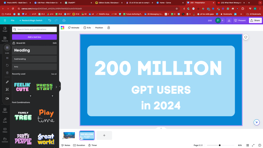Open the Elements sidebar tab

coord(5,39)
